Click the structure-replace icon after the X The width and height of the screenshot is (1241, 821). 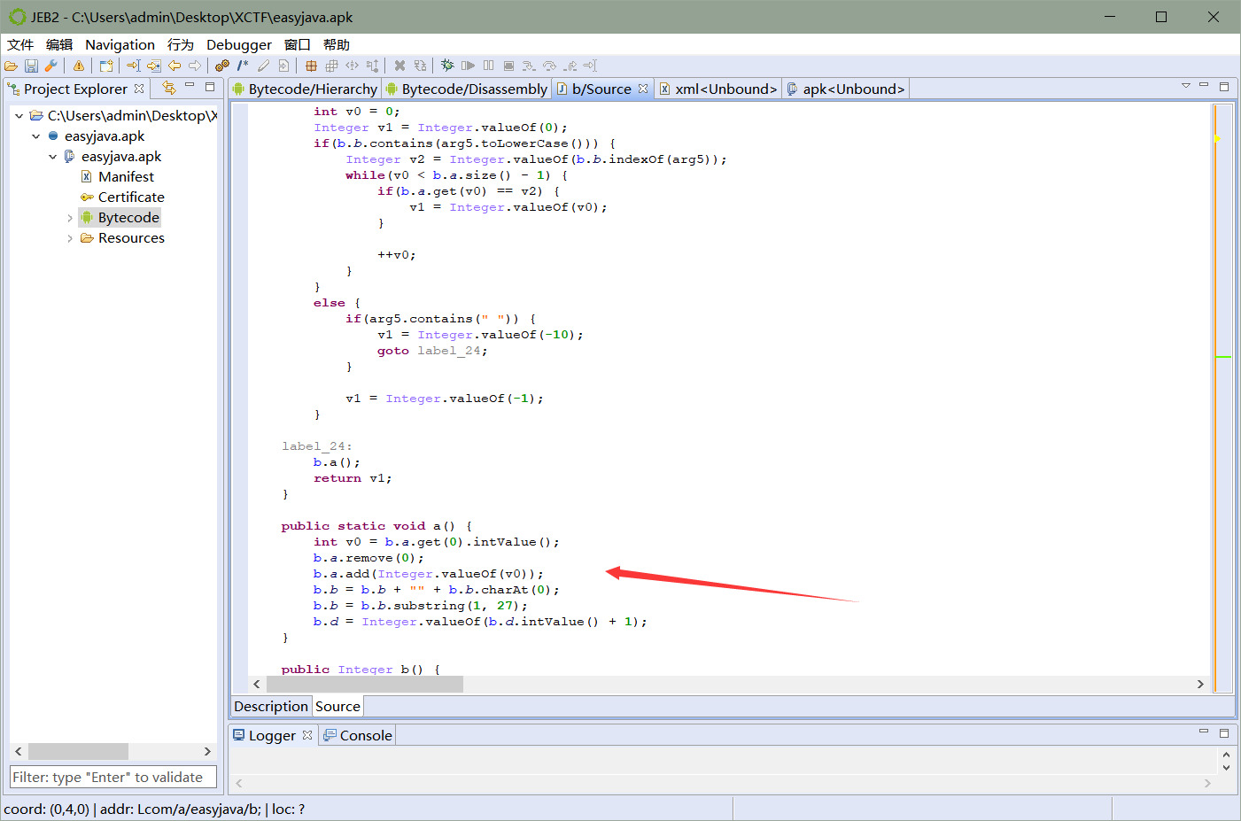click(x=420, y=66)
